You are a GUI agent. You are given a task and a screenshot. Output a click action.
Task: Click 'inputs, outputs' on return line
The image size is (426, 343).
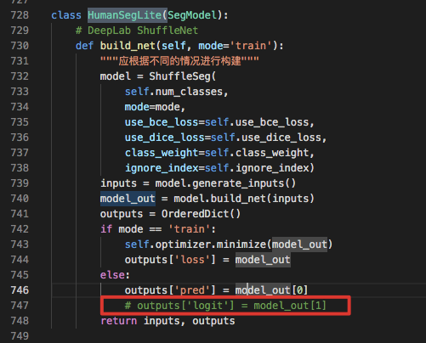(189, 321)
